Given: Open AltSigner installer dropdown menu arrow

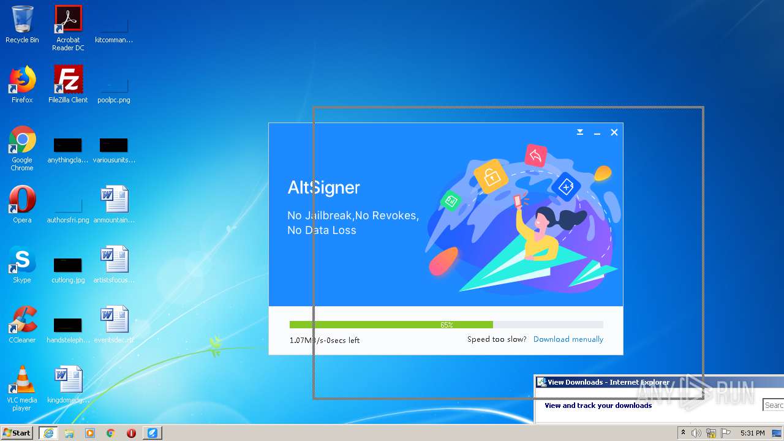Looking at the screenshot, I should pyautogui.click(x=580, y=132).
